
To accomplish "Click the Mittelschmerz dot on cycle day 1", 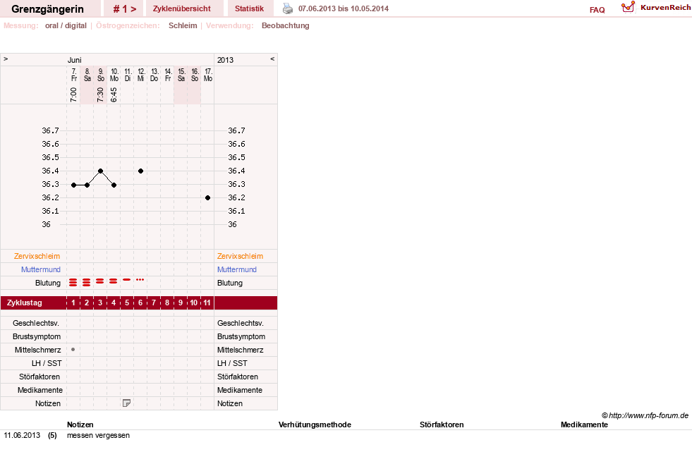I will pyautogui.click(x=73, y=349).
